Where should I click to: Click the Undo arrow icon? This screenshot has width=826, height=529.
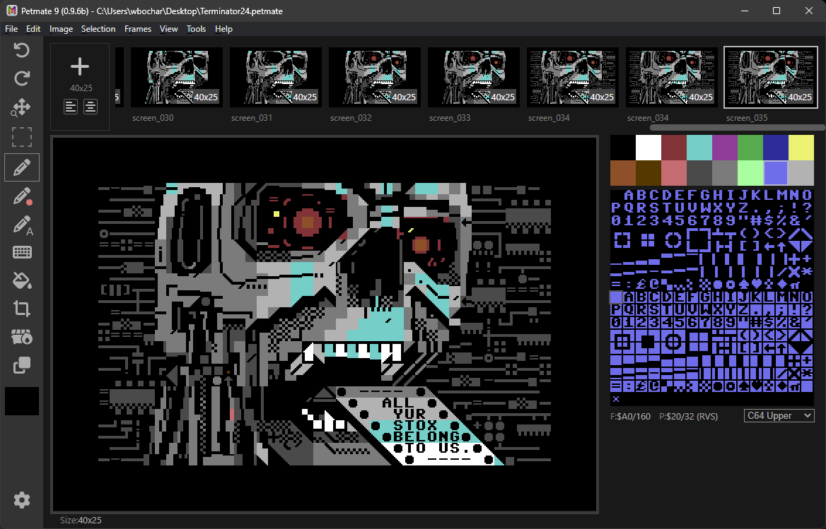click(22, 50)
